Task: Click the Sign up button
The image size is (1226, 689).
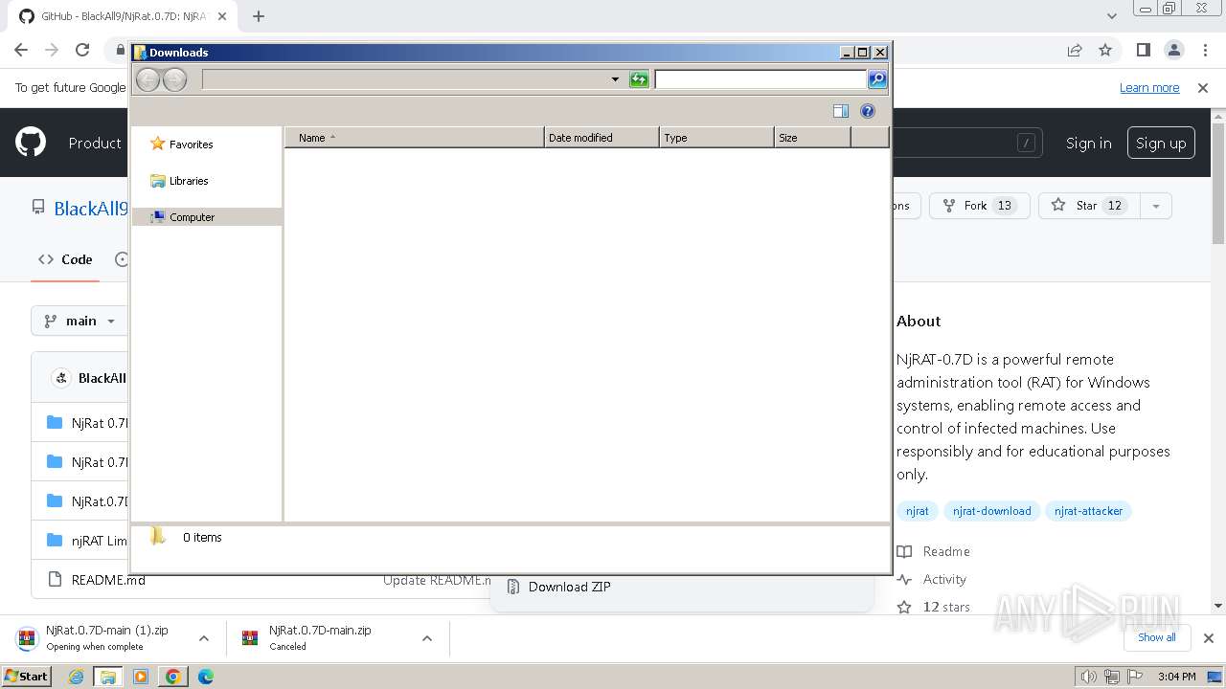Action: [1161, 144]
